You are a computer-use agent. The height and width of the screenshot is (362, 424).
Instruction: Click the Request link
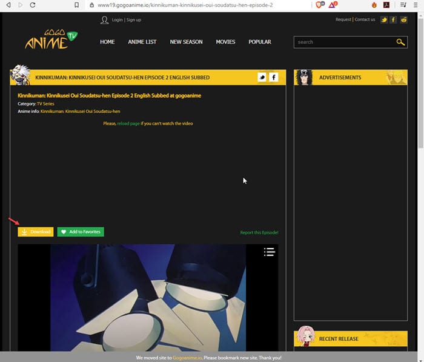pos(343,19)
